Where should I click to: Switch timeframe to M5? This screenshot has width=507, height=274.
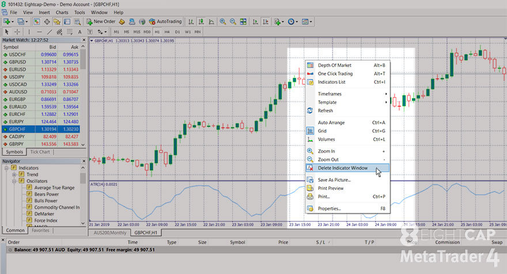point(126,32)
